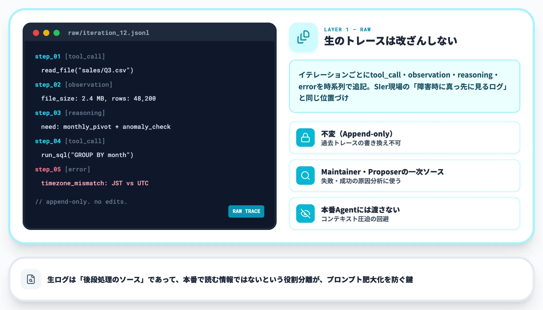Click the subtitle 失敗・成功の原因分析に使う
Image resolution: width=543 pixels, height=310 pixels.
(x=361, y=181)
